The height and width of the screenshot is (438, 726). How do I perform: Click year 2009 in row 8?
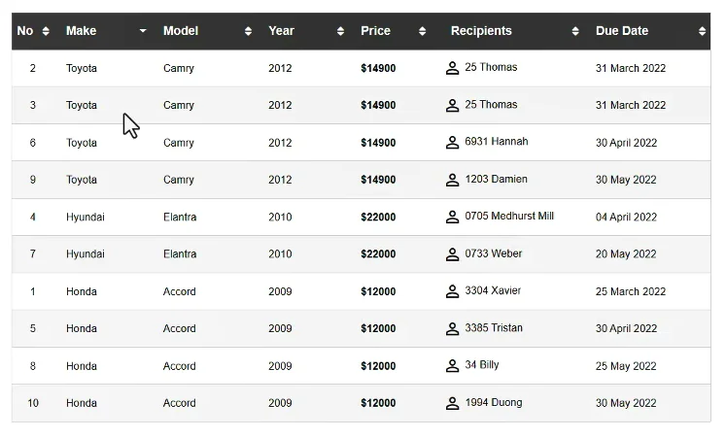[280, 366]
